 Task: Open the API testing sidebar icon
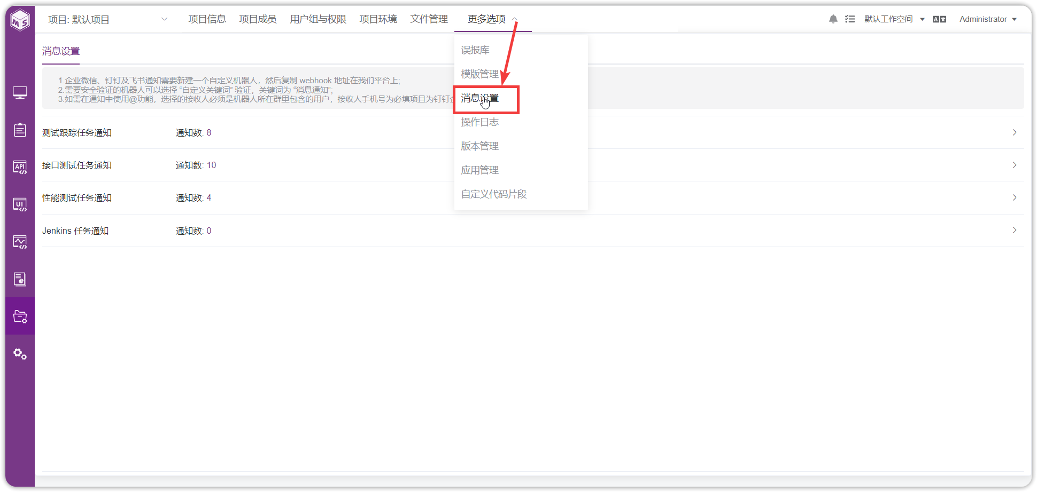pyautogui.click(x=20, y=168)
